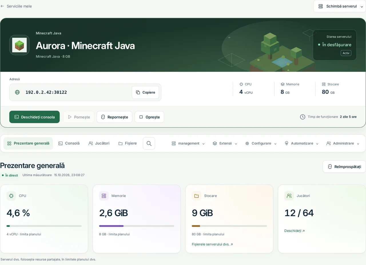
Task: Open the Fișiere tab
Action: click(x=128, y=143)
